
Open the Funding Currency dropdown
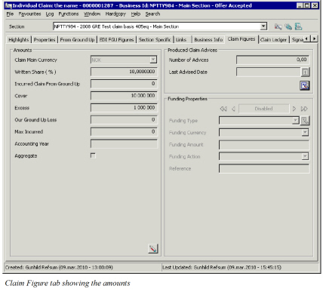click(x=305, y=132)
